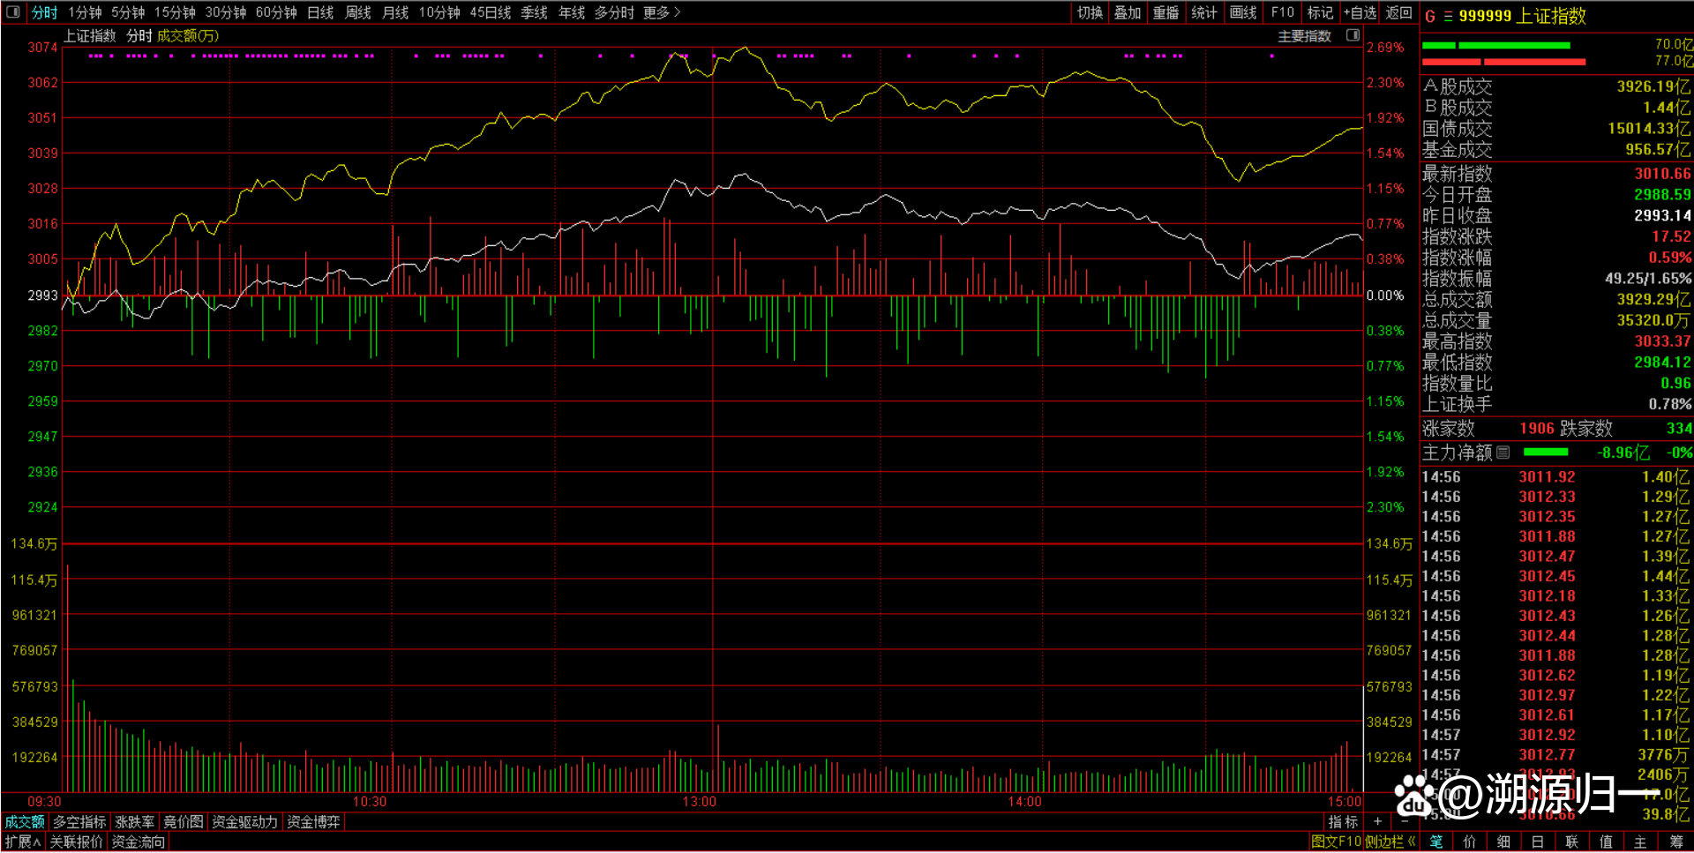Select the 多空指标 sub-chart tab
The width and height of the screenshot is (1694, 853).
coord(79,821)
